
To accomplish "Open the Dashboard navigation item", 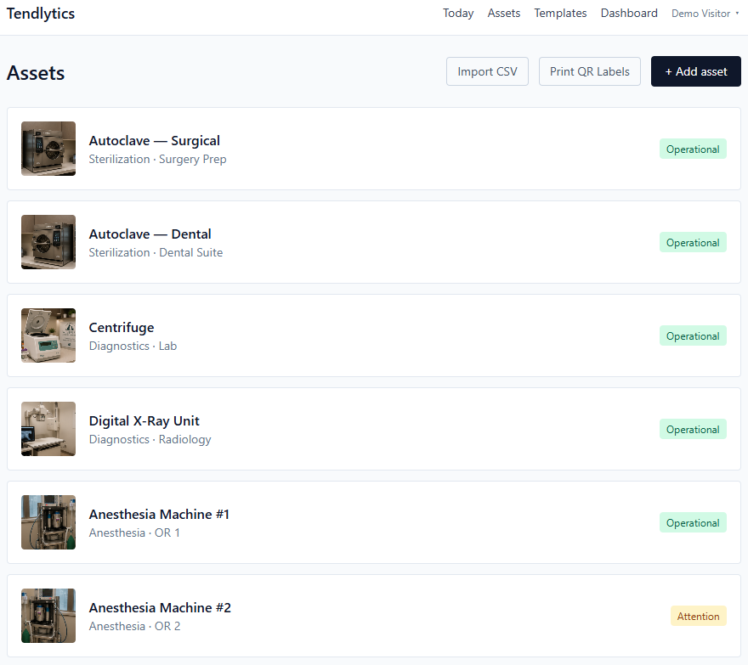I will point(629,14).
